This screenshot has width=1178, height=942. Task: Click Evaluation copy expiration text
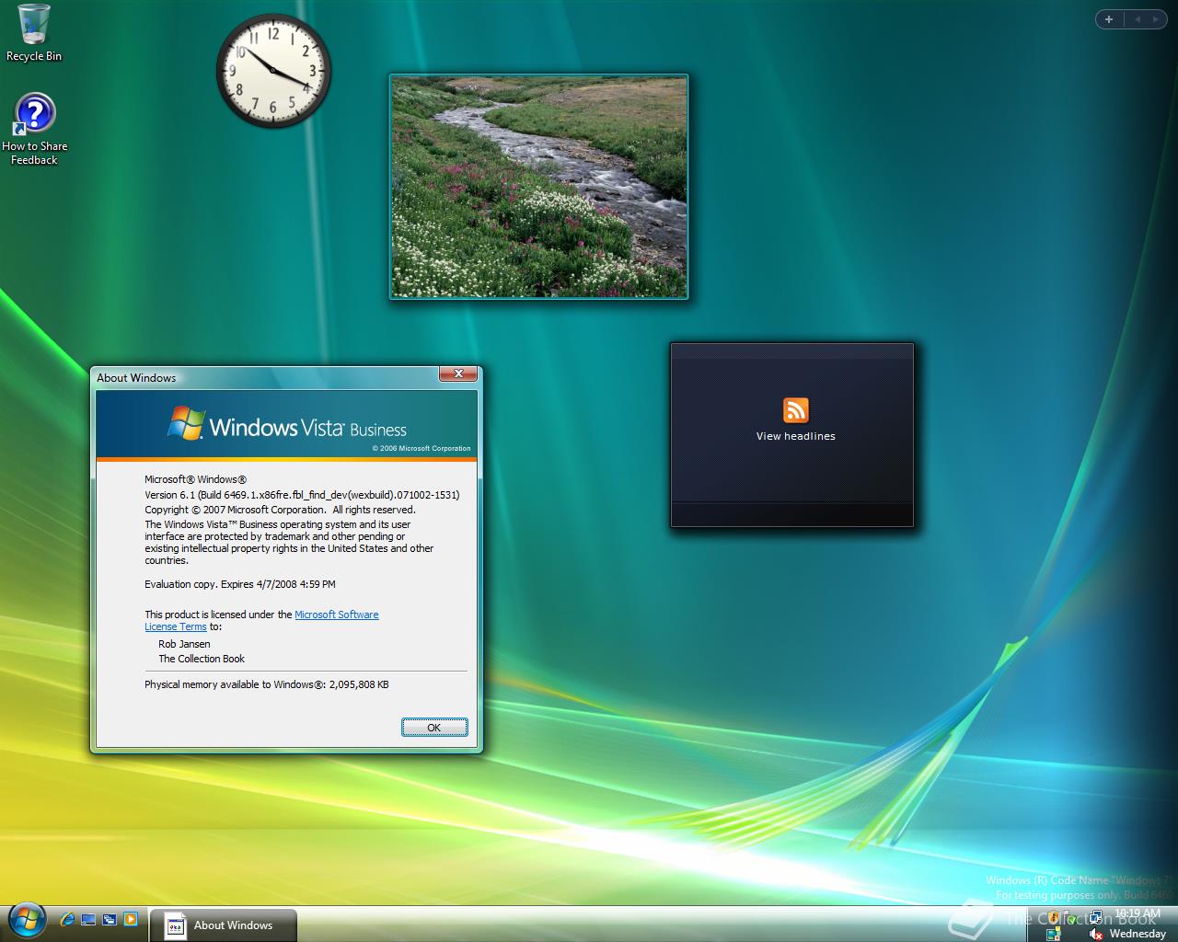coord(240,584)
